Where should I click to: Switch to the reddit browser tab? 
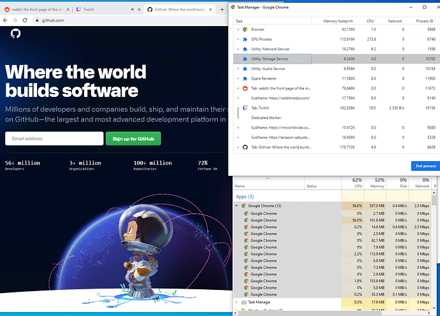[36, 10]
